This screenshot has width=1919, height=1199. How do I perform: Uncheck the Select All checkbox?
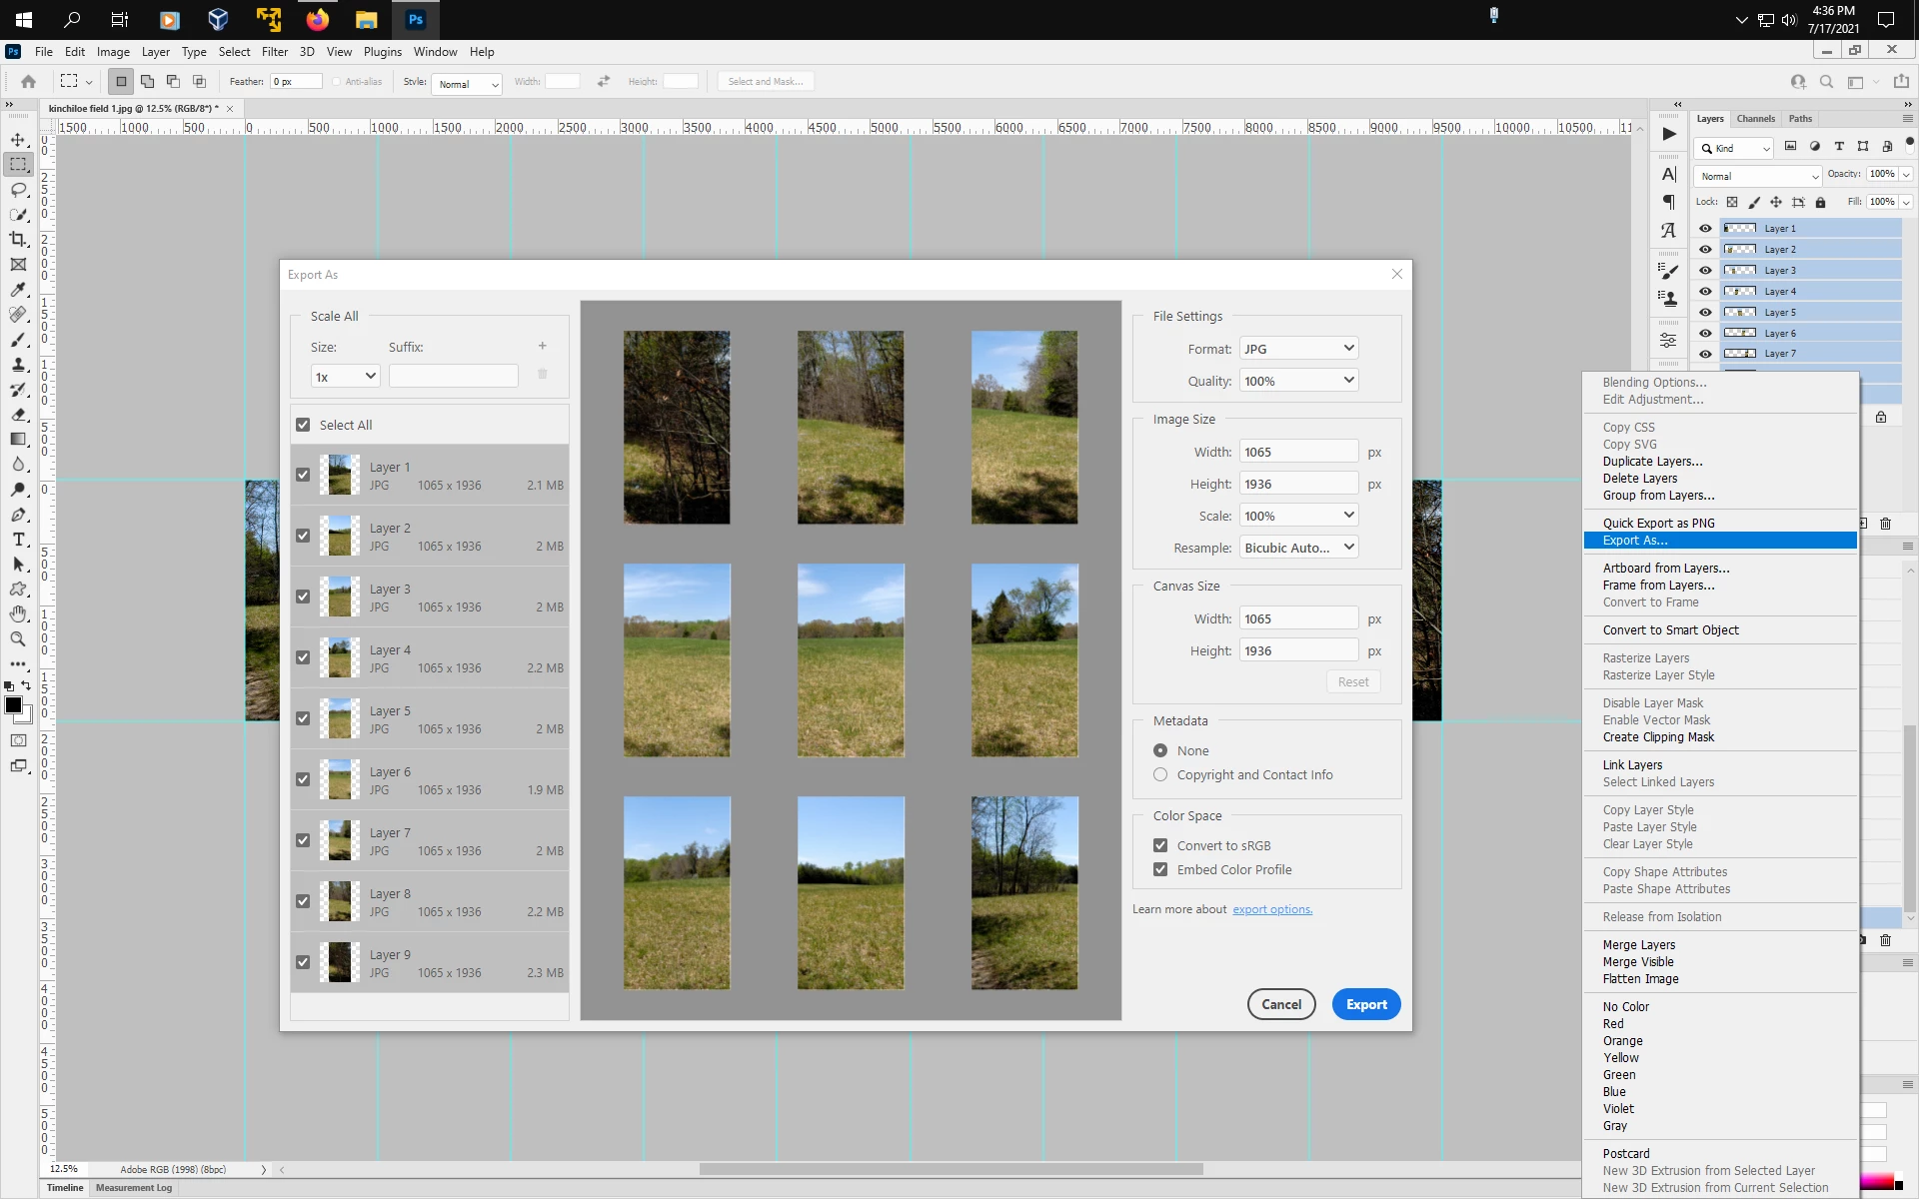[303, 425]
